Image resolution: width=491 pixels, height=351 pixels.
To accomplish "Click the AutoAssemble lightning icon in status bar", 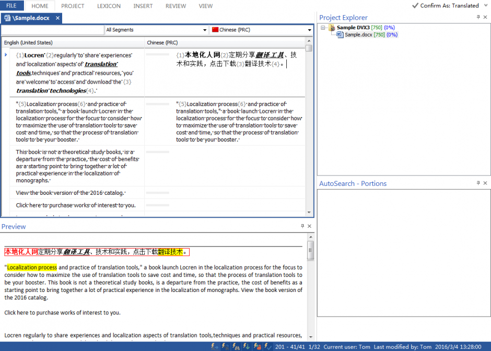I will click(245, 346).
